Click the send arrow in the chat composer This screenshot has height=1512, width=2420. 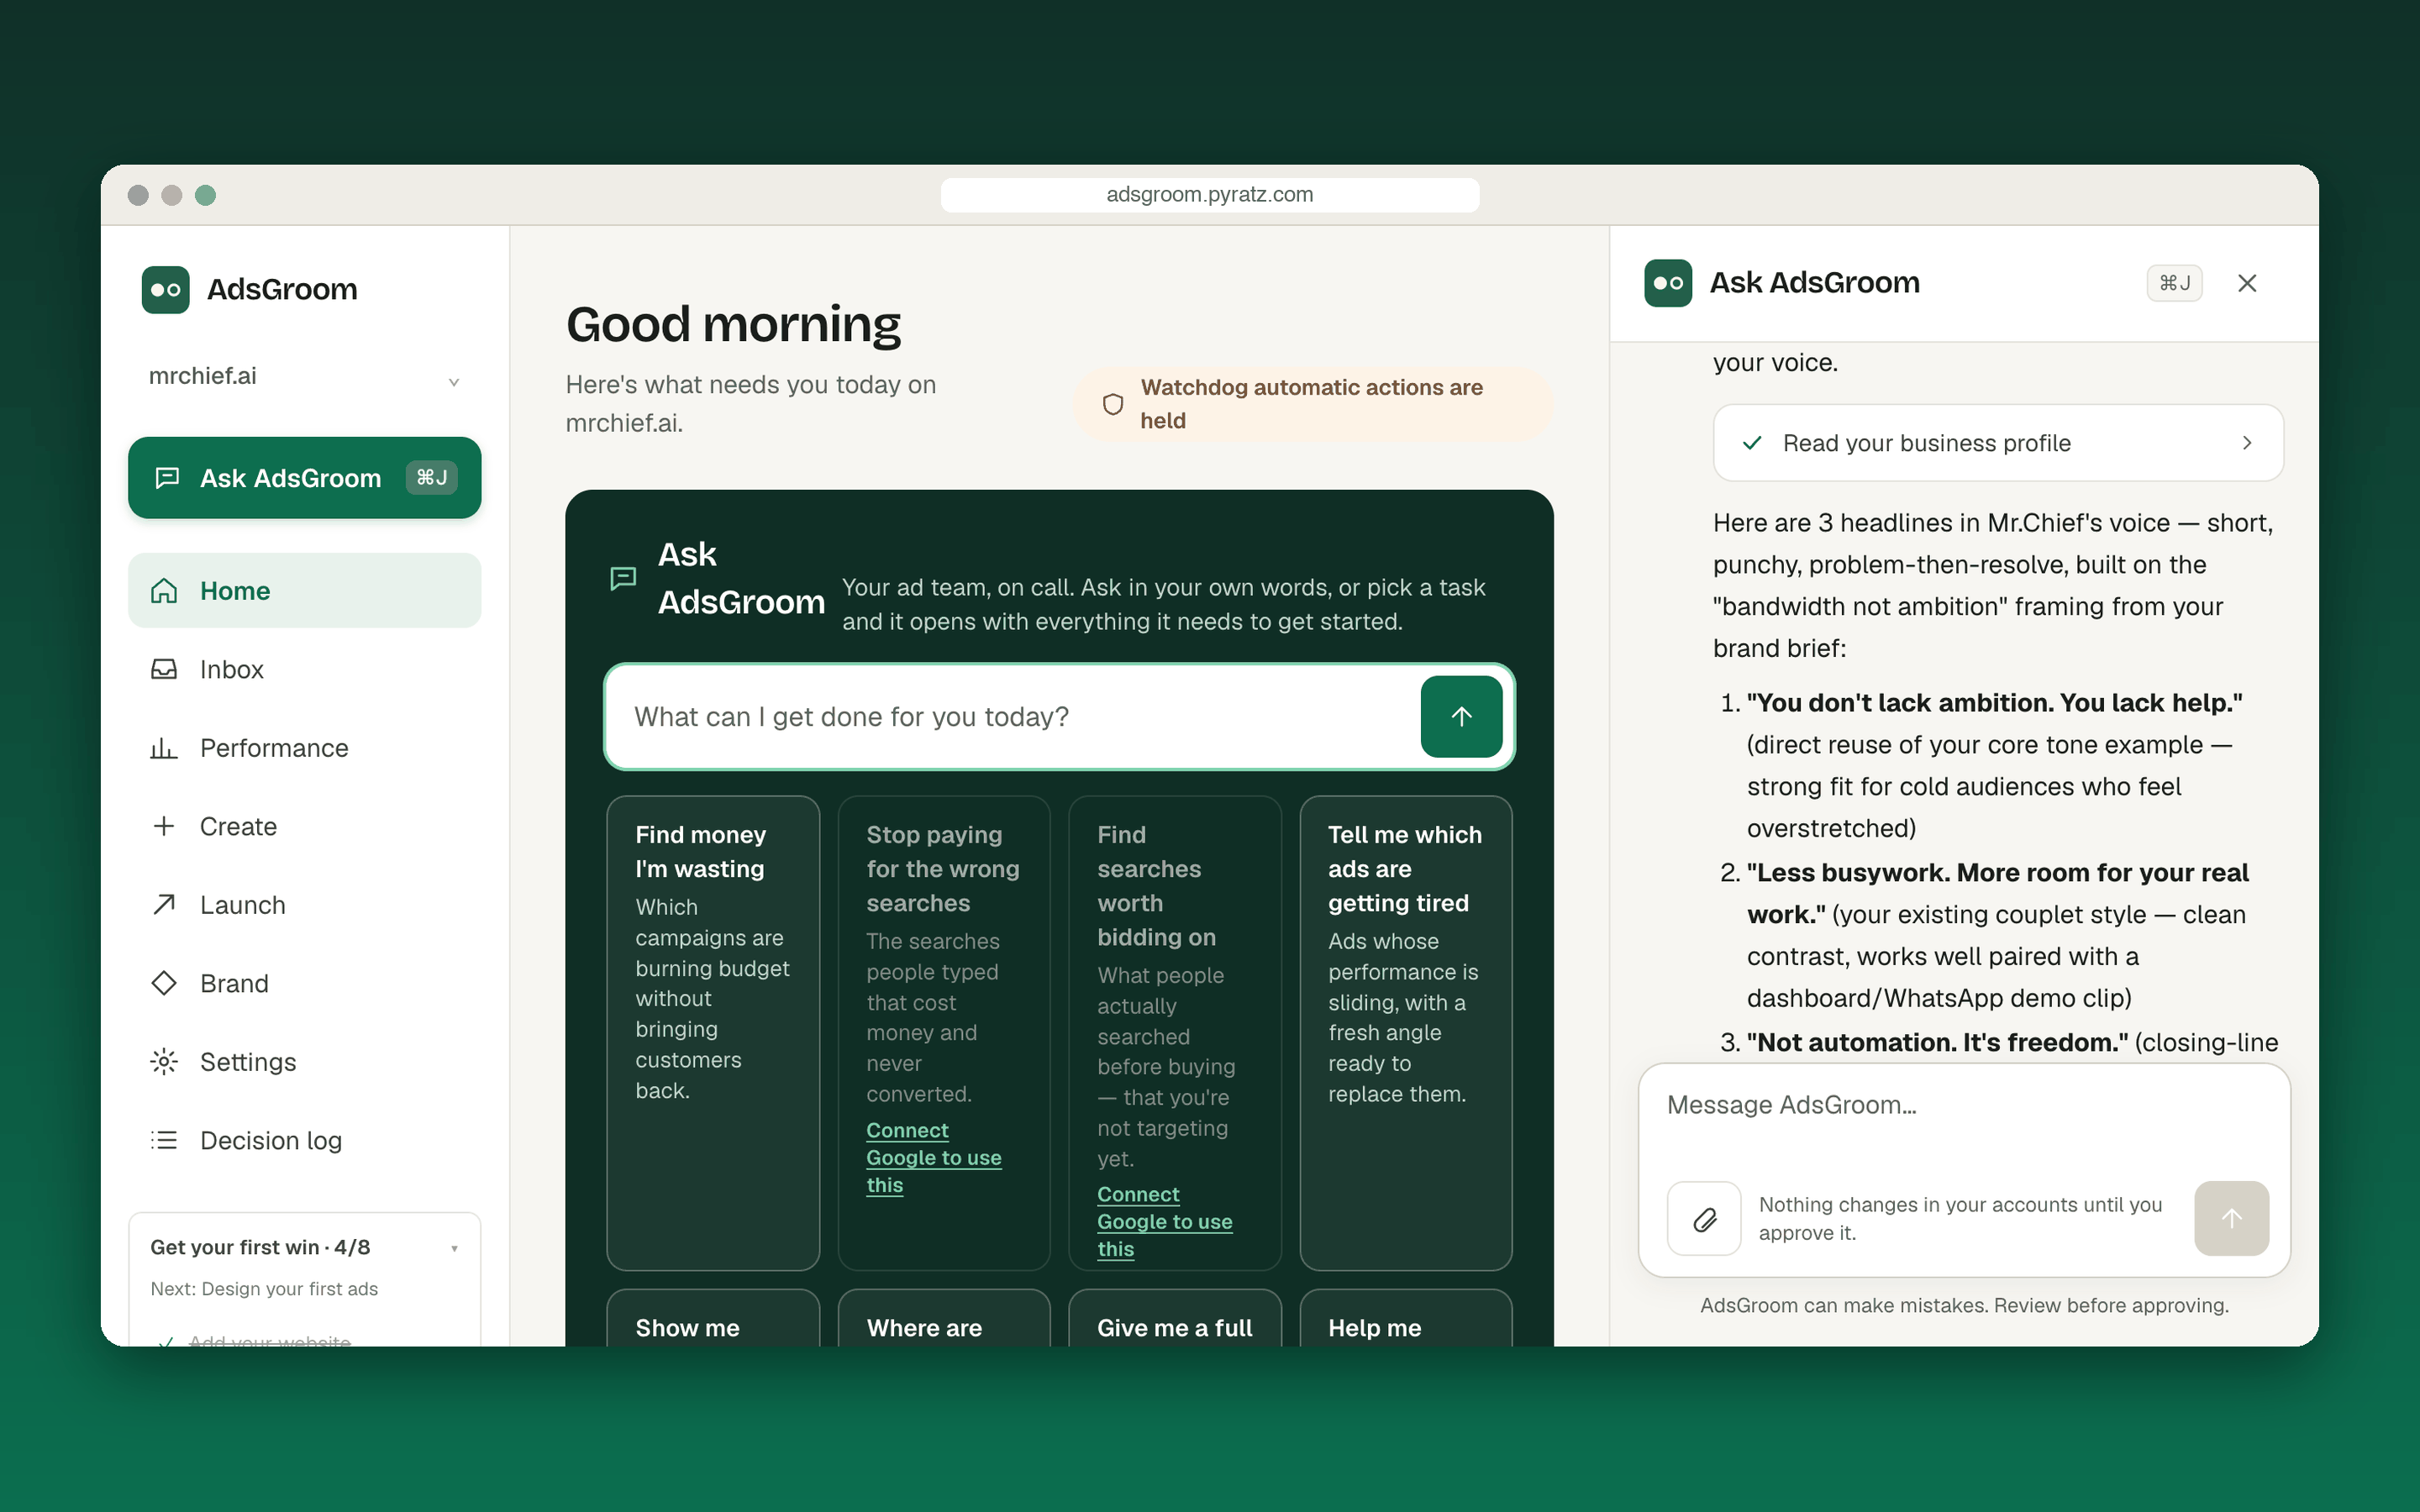tap(2231, 1218)
